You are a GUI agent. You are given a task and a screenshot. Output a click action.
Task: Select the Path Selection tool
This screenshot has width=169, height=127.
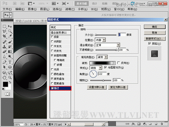(4, 67)
